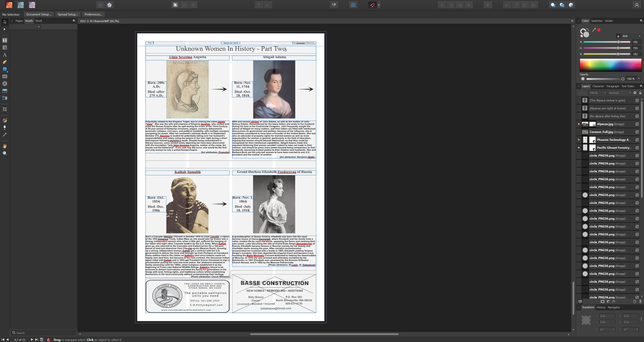The width and height of the screenshot is (644, 342).
Task: Click the color spectrum picker bar
Action: point(611,65)
